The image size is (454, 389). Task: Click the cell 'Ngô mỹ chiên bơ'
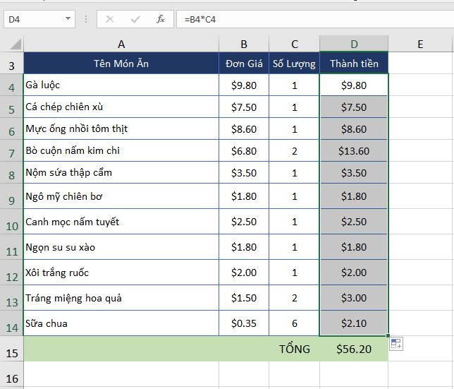[x=121, y=196]
